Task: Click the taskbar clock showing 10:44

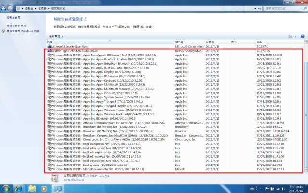Action: pyautogui.click(x=296, y=189)
